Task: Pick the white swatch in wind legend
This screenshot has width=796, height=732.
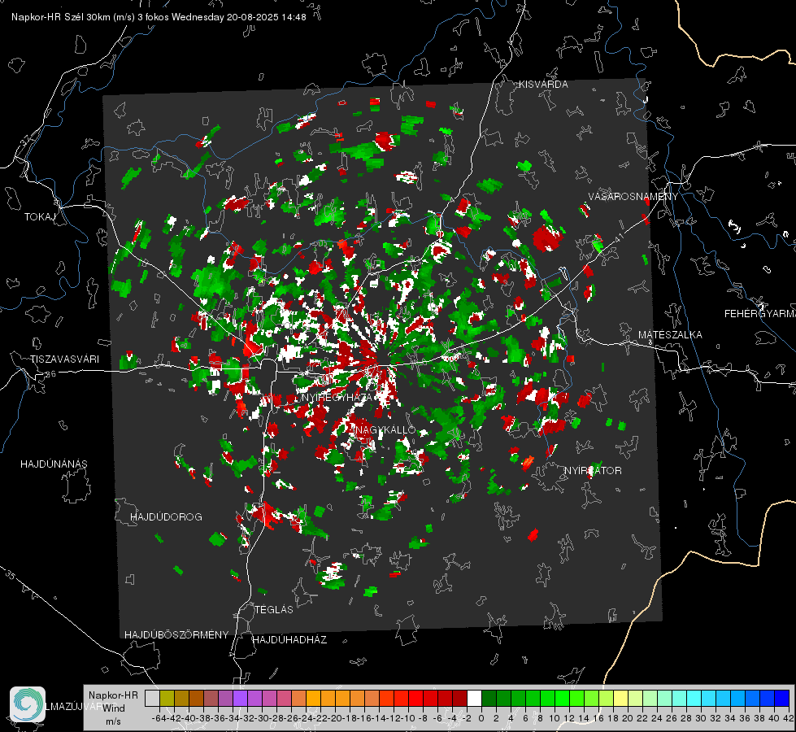Action: (474, 698)
